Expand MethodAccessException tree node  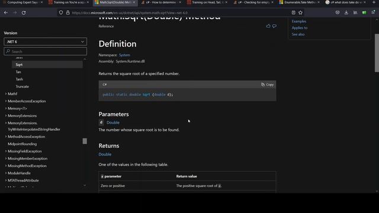pos(6,137)
